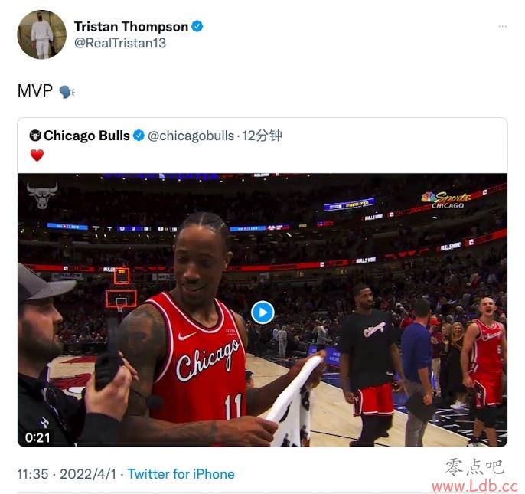Open the Chicago Bulls account name
This screenshot has width=525, height=494.
tap(86, 136)
